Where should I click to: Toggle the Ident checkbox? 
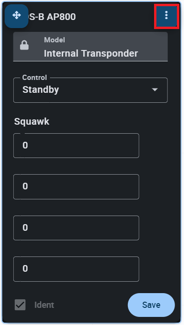point(20,305)
